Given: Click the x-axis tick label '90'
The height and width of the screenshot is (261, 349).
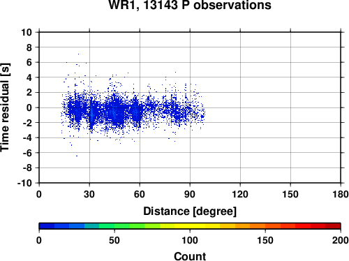Looking at the screenshot, I should pyautogui.click(x=190, y=194).
